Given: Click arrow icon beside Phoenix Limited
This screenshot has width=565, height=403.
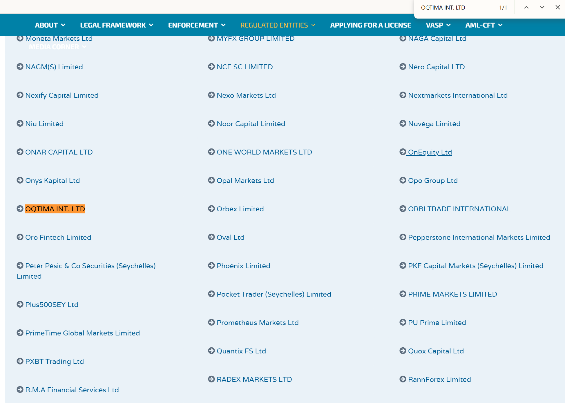Looking at the screenshot, I should point(211,266).
